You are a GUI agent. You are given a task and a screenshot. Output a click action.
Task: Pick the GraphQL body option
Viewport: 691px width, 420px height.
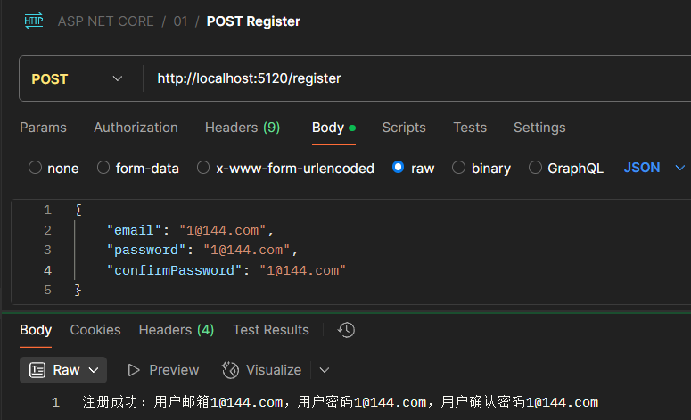(536, 168)
